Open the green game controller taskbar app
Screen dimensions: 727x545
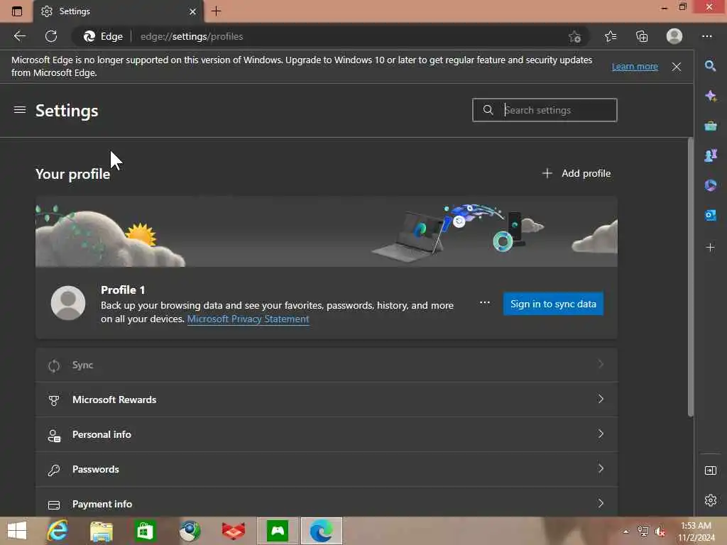278,531
